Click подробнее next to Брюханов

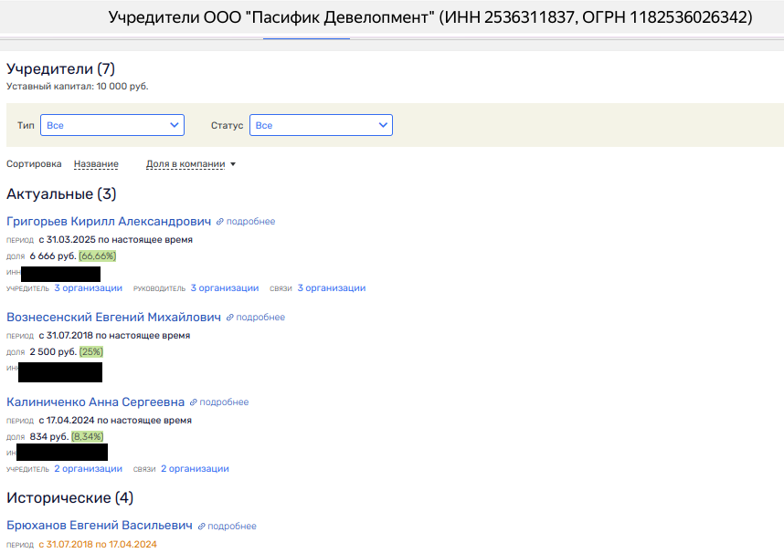232,526
